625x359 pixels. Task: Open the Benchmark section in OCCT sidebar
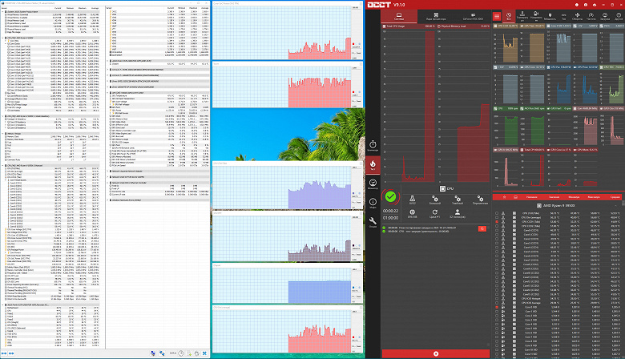(373, 145)
